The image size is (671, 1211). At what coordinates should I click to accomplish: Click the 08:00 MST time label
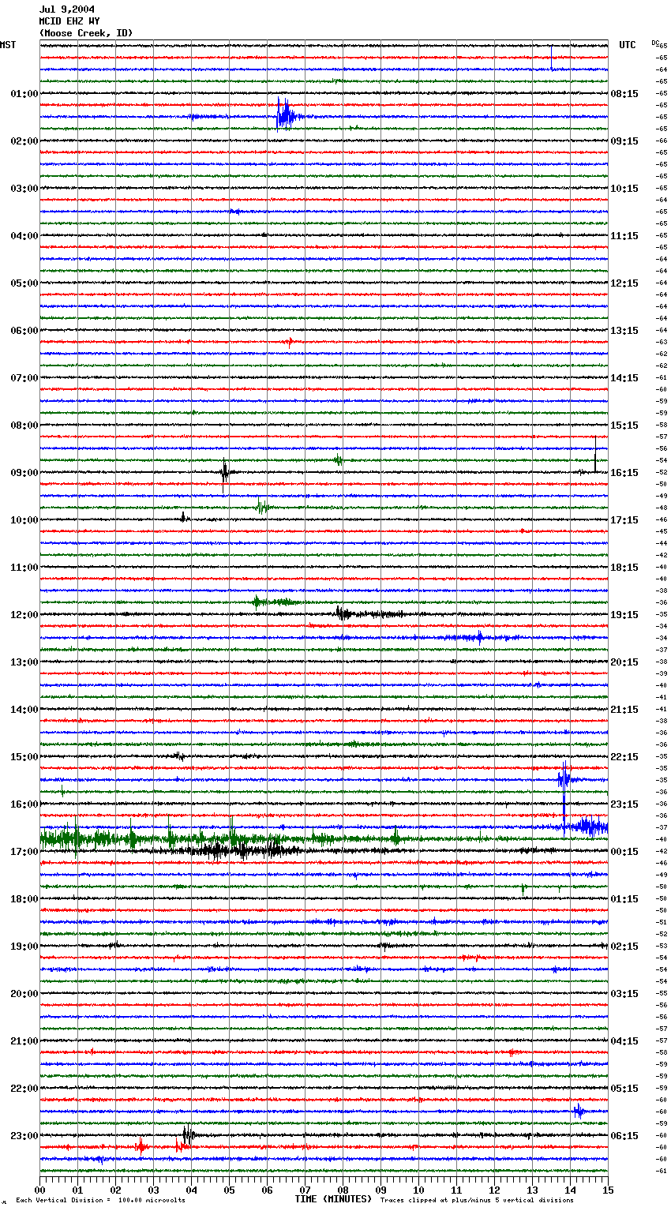click(24, 426)
